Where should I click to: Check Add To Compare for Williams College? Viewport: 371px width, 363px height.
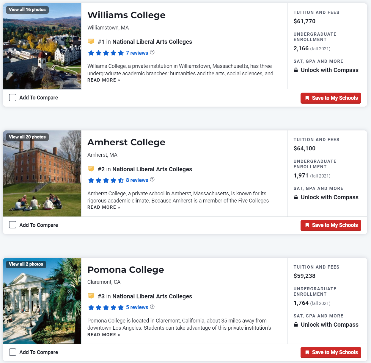pos(12,98)
